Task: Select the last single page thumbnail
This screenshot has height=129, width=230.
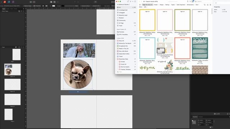Action: 9,114
